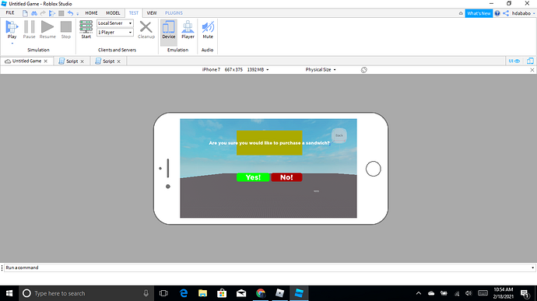
Task: Start the local server test
Action: point(86,30)
